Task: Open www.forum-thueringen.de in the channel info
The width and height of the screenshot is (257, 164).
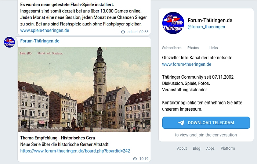Action: coord(187,64)
